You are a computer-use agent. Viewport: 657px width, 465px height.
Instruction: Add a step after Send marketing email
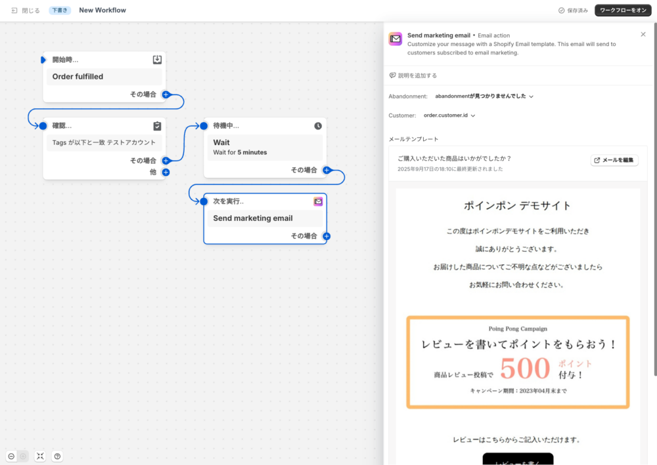(x=327, y=236)
